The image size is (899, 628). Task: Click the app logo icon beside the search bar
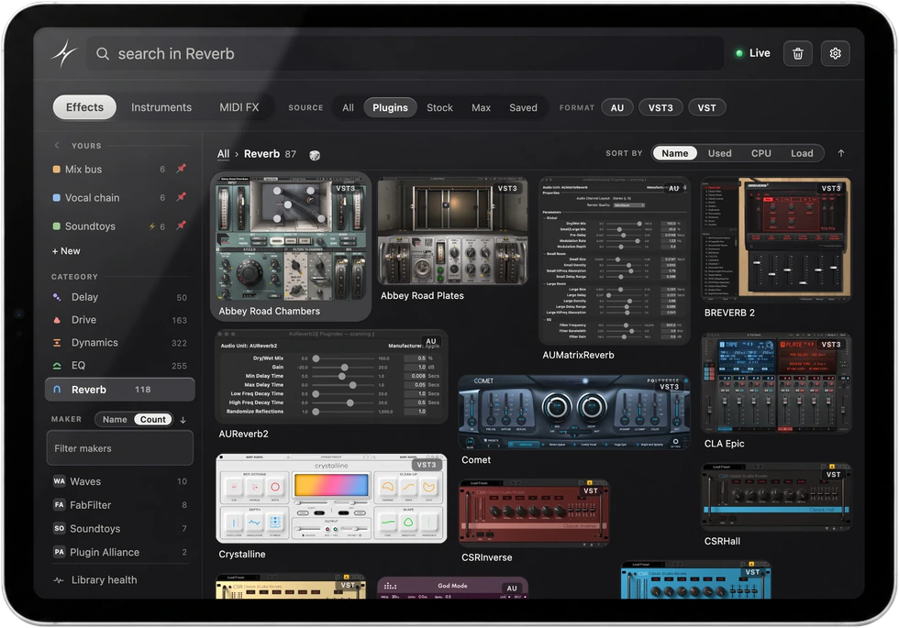pos(64,54)
